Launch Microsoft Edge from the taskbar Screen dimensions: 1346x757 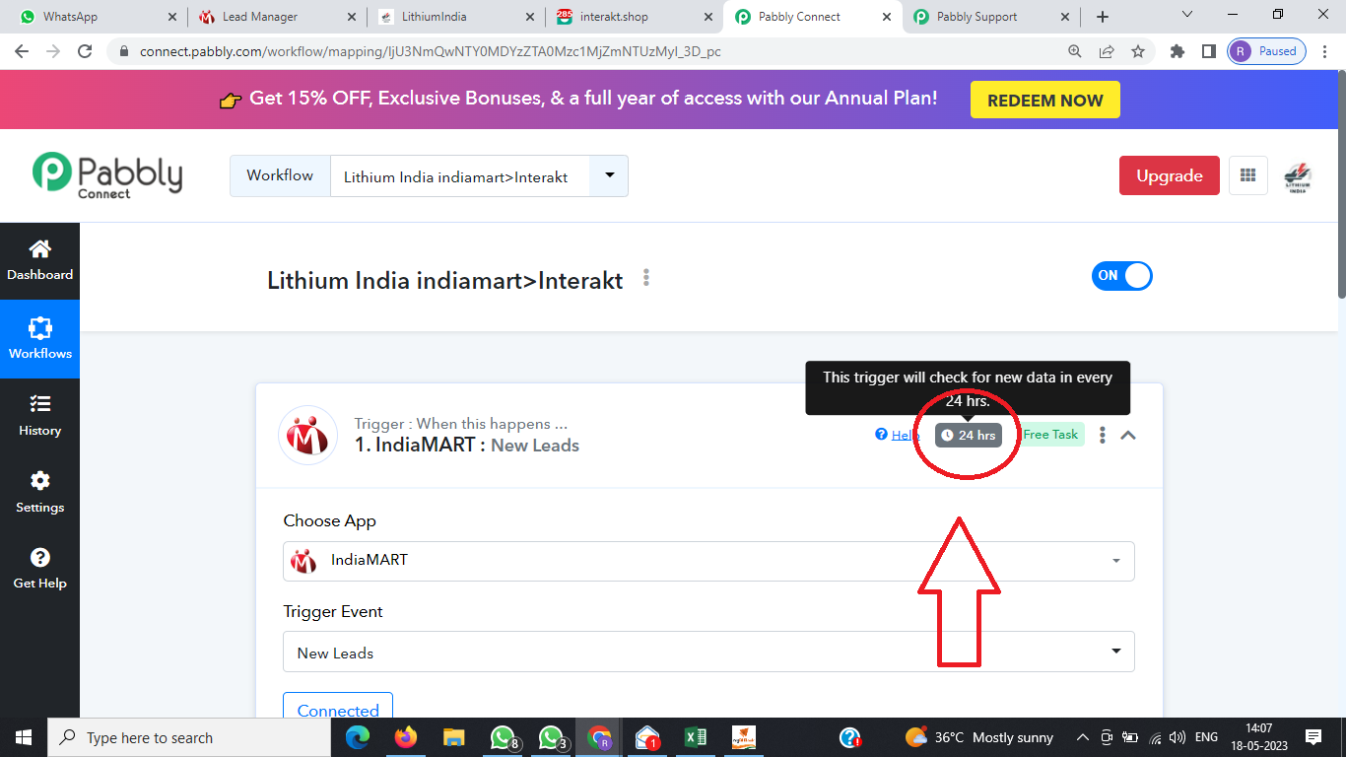(x=358, y=737)
